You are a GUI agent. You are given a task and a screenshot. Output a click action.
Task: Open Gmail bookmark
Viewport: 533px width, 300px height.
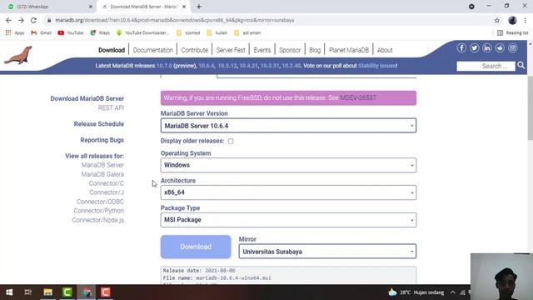point(41,33)
